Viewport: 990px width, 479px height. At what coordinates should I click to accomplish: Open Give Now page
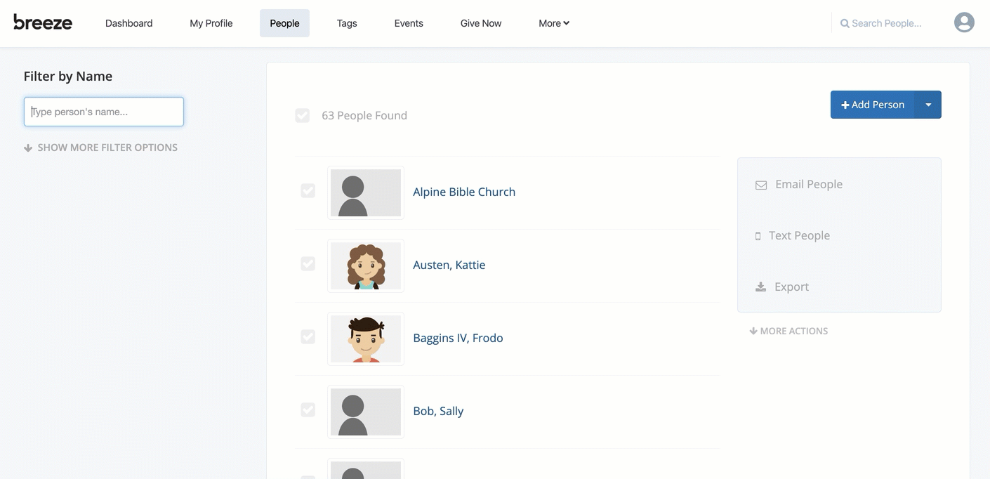pyautogui.click(x=481, y=23)
